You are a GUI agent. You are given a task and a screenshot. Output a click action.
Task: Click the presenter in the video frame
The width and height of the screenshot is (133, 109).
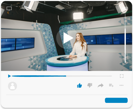coord(79,45)
